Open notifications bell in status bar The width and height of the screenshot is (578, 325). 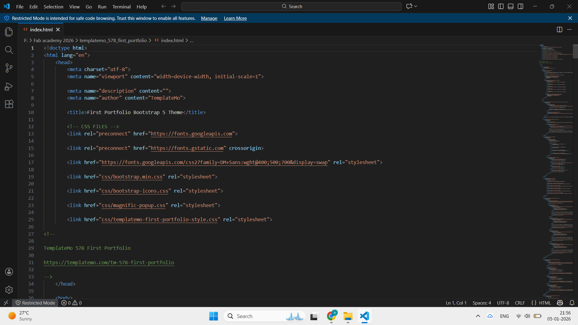[572, 303]
